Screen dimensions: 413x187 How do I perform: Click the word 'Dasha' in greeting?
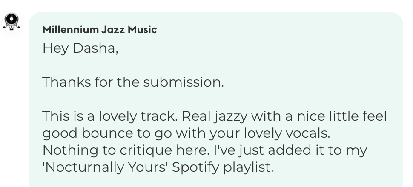94,48
